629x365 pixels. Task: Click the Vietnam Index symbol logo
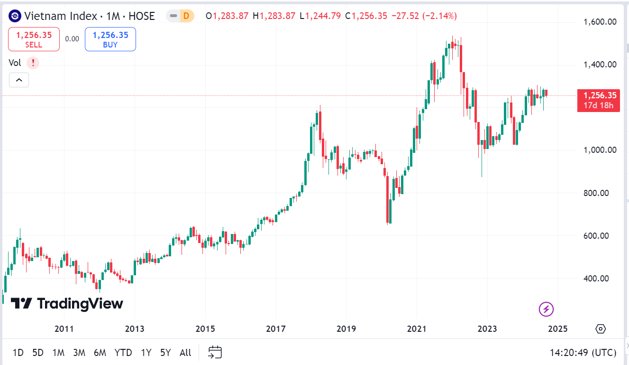15,16
